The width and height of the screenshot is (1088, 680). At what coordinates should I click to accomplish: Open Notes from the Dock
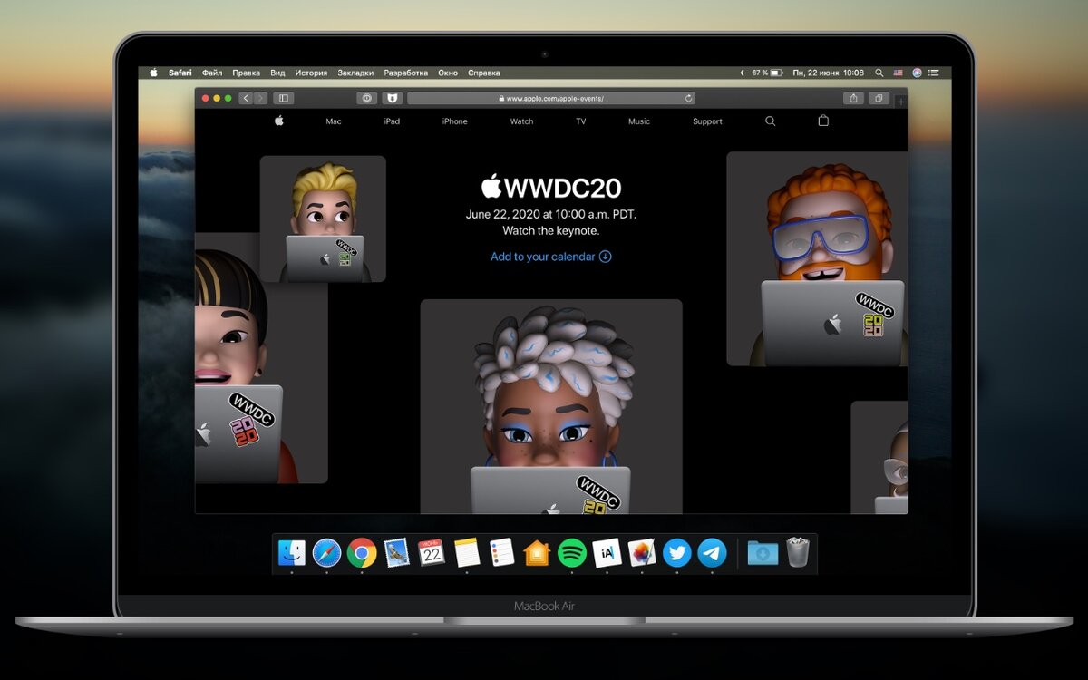tap(466, 552)
